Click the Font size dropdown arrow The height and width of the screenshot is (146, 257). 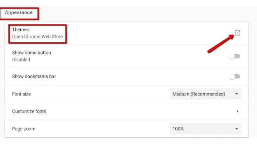[237, 94]
